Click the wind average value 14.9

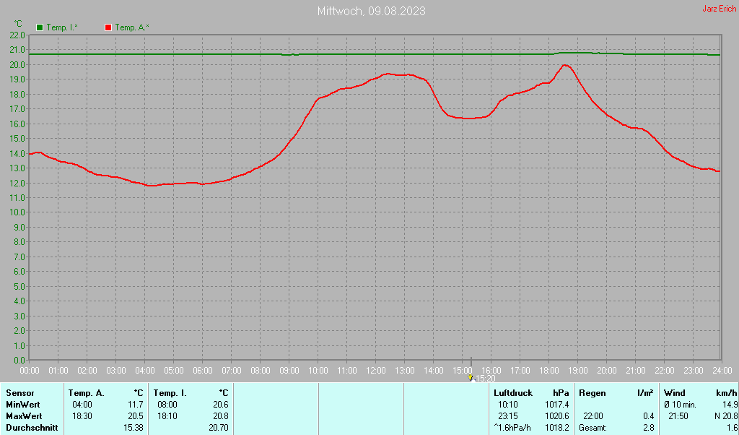pos(730,405)
